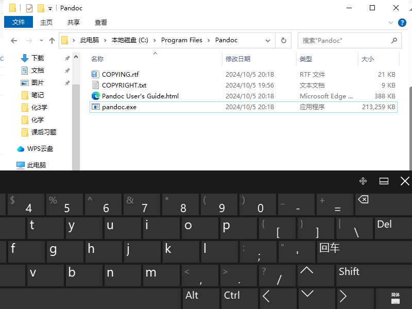The image size is (412, 309).
Task: Sort files by 修改日期 column header
Action: tap(238, 59)
